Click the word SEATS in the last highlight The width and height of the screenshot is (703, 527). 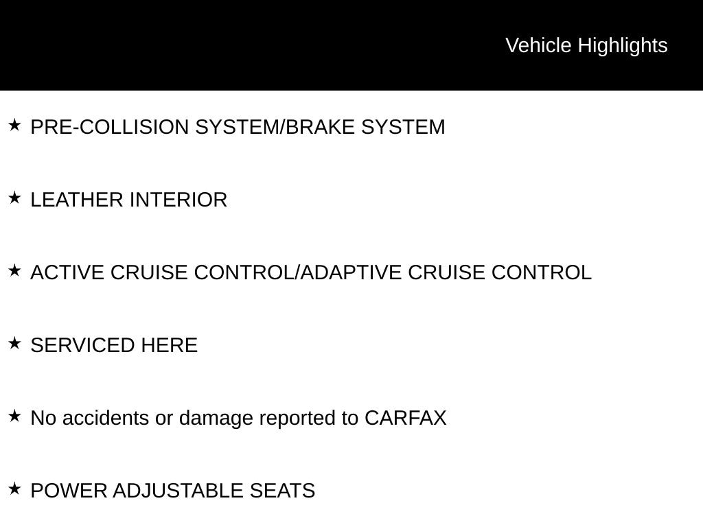point(282,491)
